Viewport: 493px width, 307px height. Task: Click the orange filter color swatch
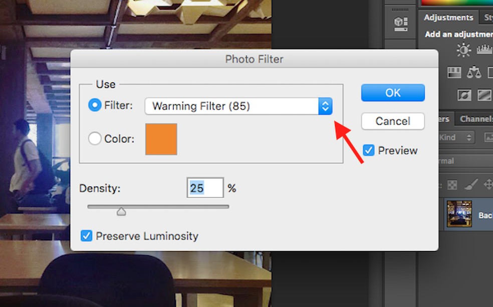click(161, 139)
